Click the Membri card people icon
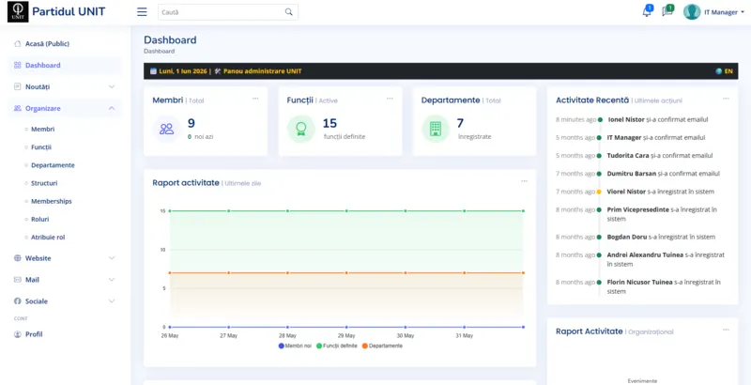751x385 pixels. tap(167, 129)
